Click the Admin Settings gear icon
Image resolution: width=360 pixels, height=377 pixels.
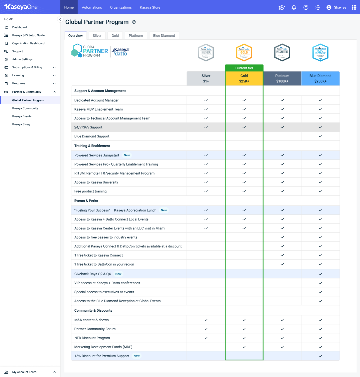[6, 59]
